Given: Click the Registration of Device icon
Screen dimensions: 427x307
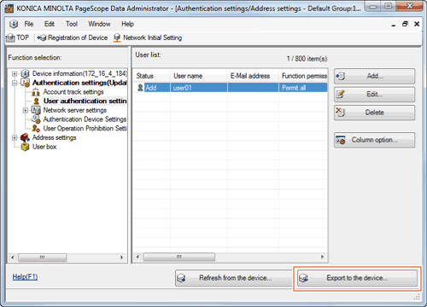Looking at the screenshot, I should 42,38.
